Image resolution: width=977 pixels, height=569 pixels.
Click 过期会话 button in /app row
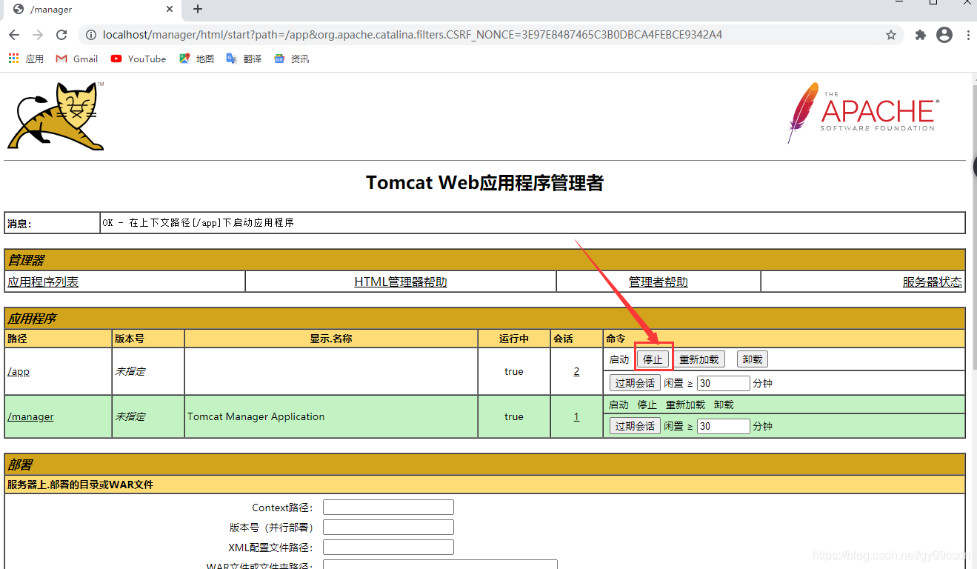coord(635,383)
